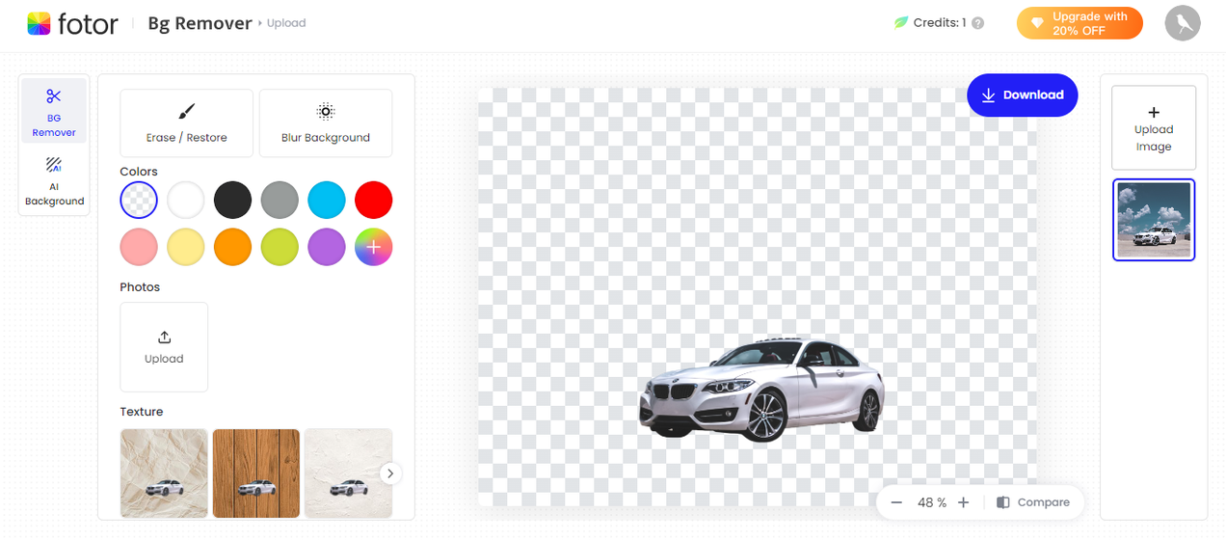Apply the wood plank texture
Viewport: 1226px width, 540px height.
point(256,473)
